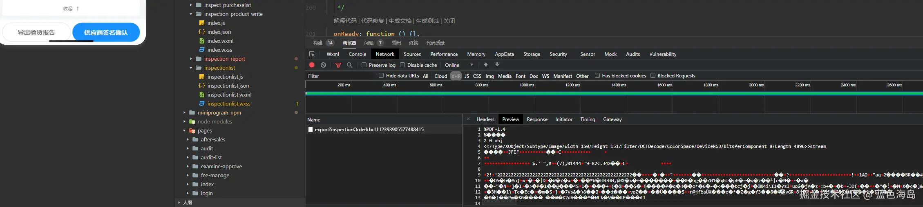Collapse pages folder
Viewport: 923px width, 207px height.
point(184,130)
